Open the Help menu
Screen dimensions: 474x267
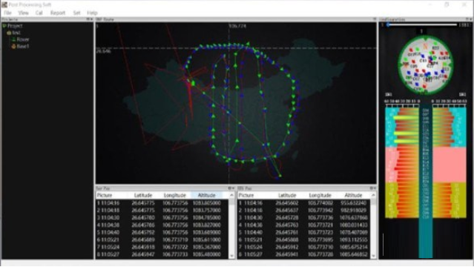point(92,13)
